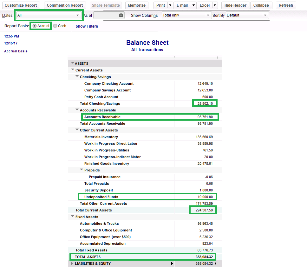Click the black arrow inside the LIABILITIES & EQUITY row
307x280 pixels.
point(172,263)
